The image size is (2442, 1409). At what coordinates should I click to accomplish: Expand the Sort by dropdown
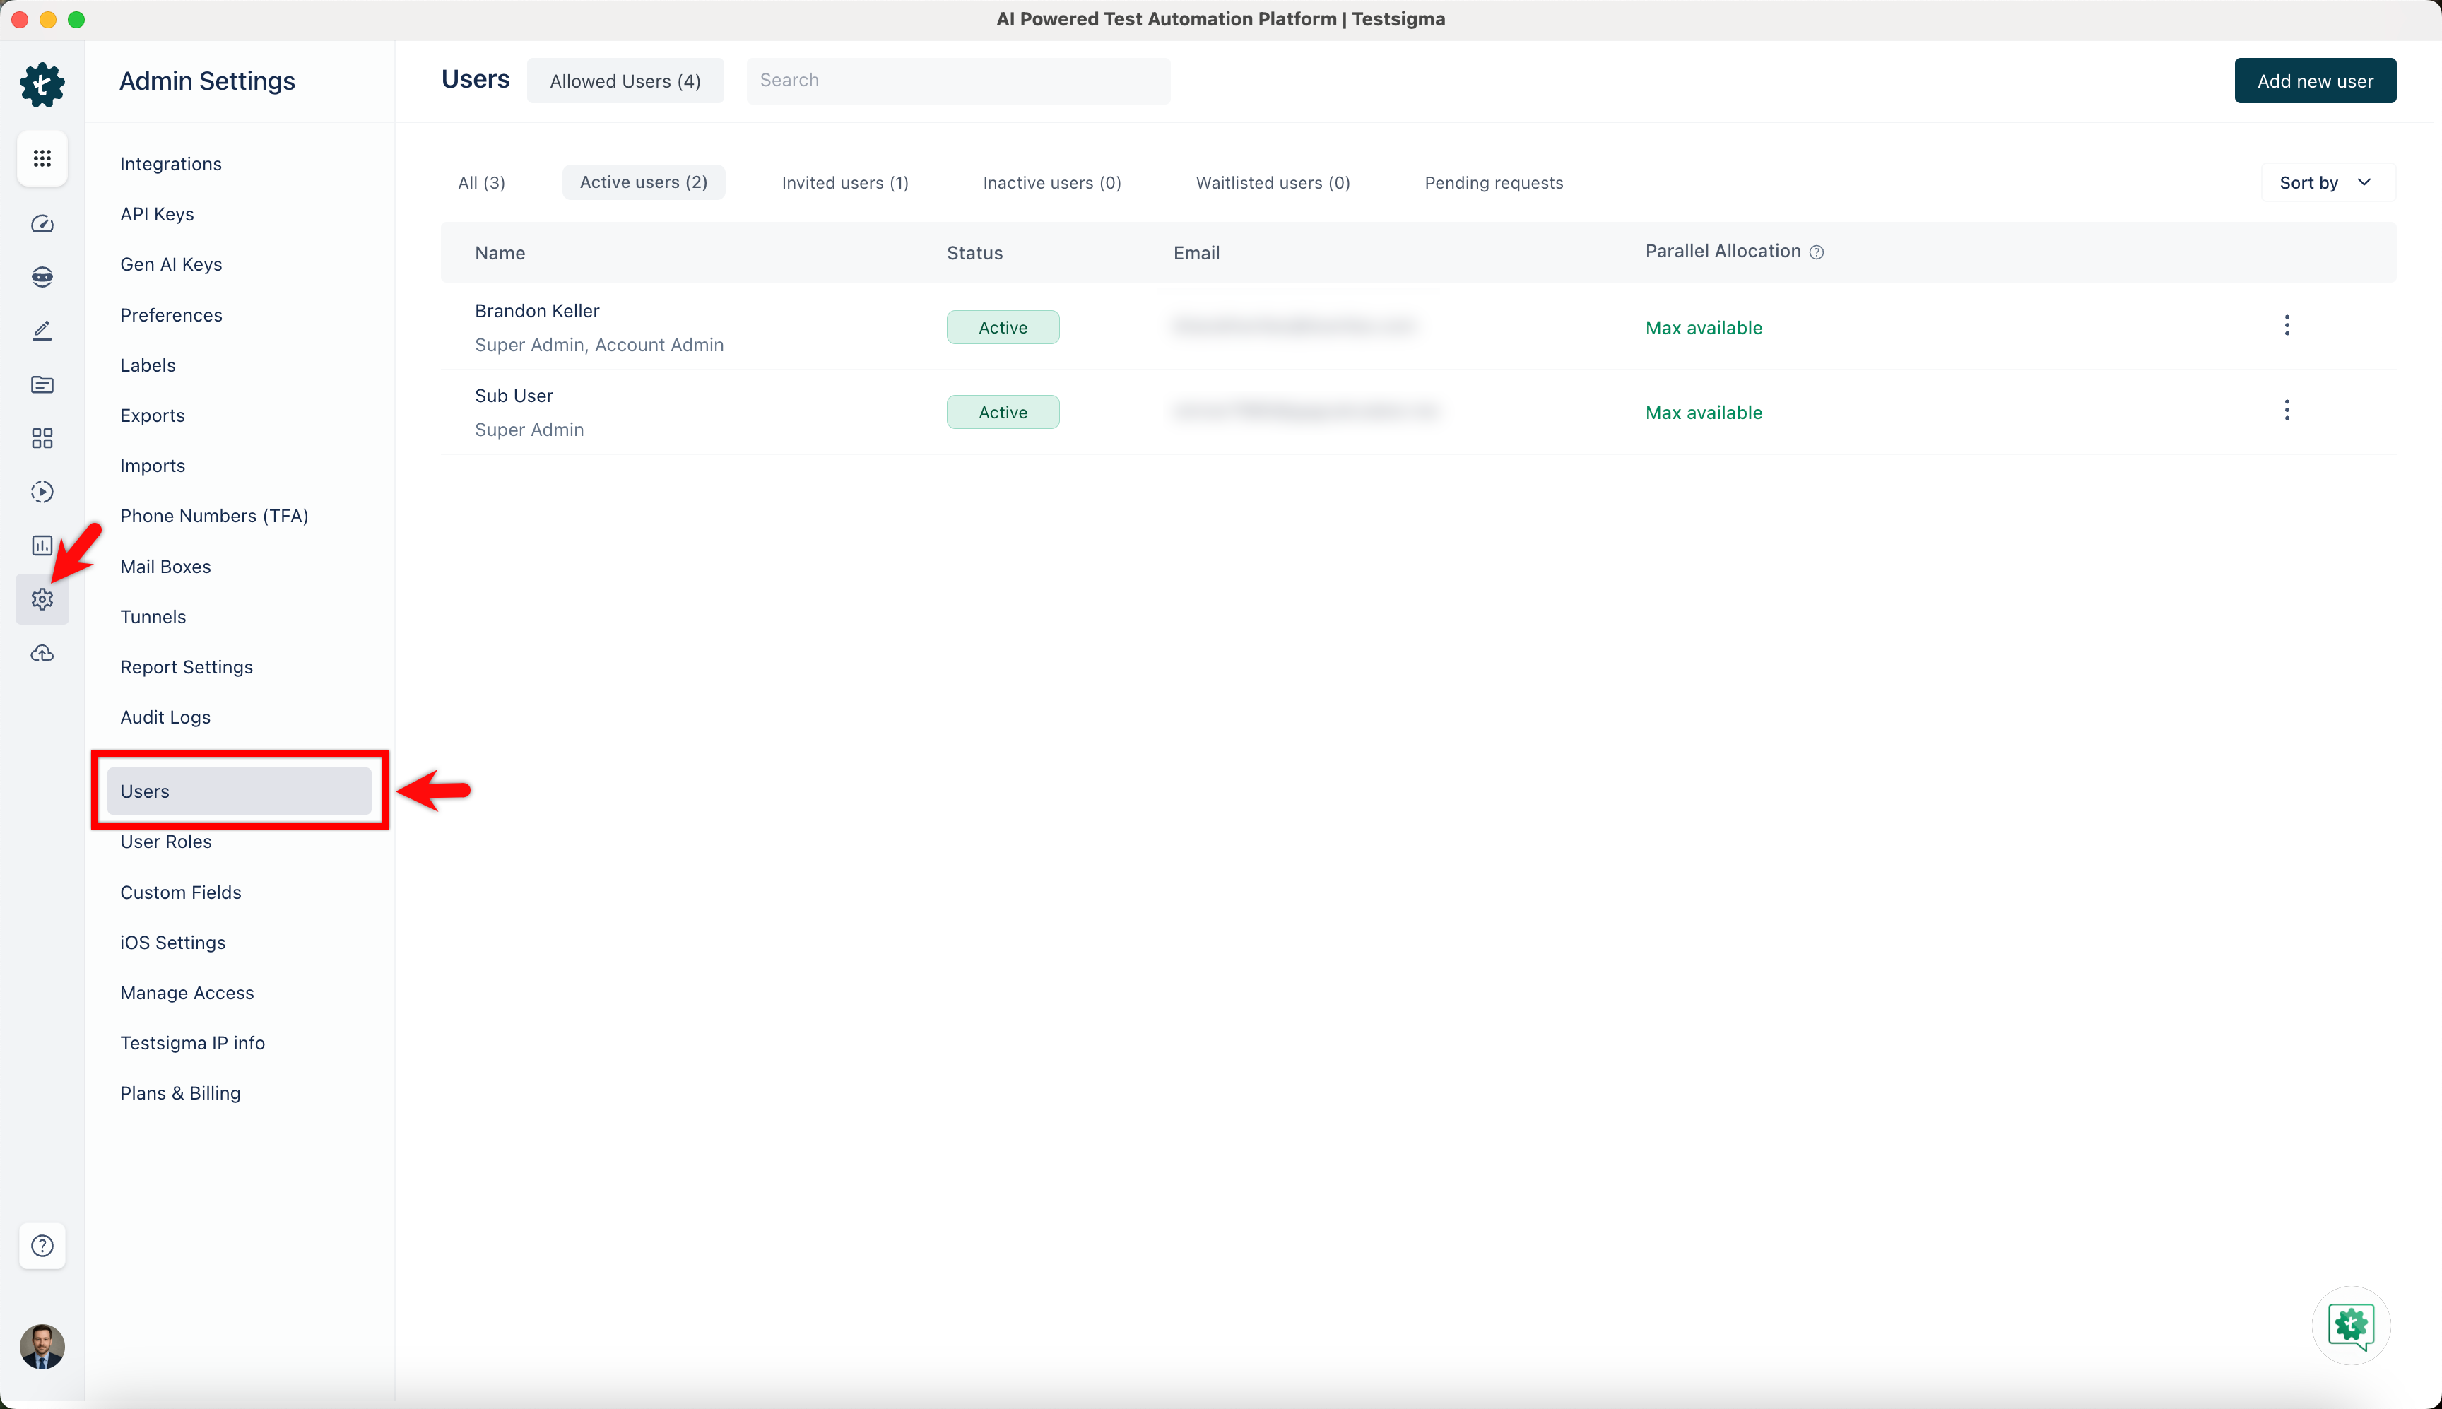(x=2327, y=183)
